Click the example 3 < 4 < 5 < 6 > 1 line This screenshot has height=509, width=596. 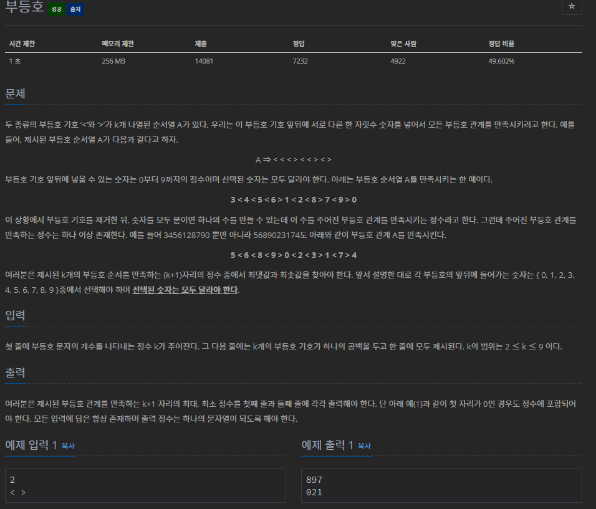(294, 200)
